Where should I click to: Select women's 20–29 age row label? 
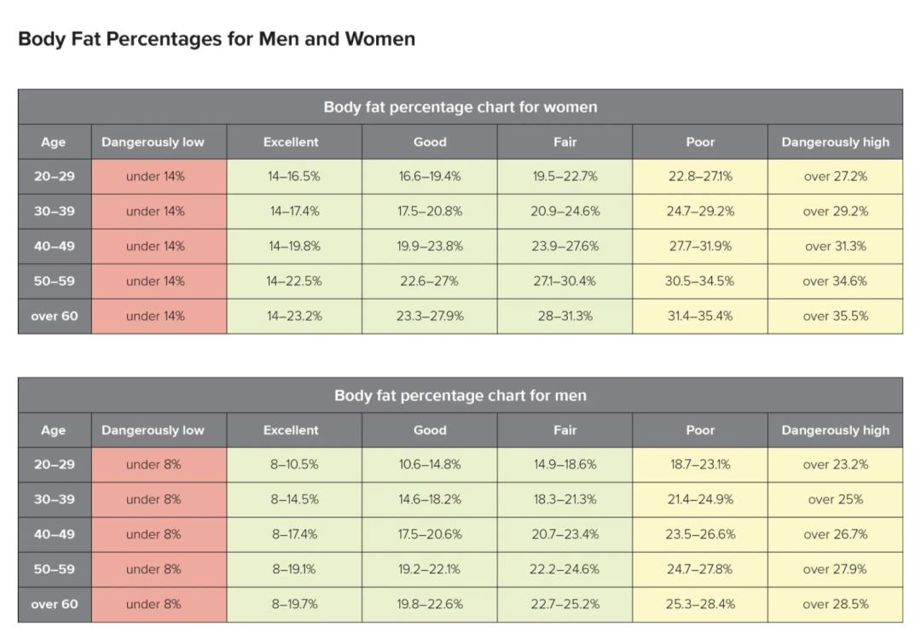point(55,177)
